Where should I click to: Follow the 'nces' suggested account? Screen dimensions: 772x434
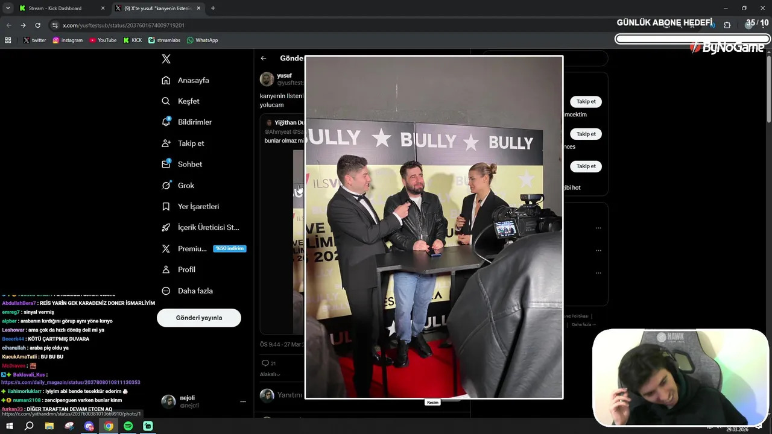586,134
